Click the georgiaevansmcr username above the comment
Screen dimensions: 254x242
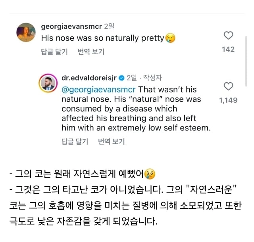point(71,27)
